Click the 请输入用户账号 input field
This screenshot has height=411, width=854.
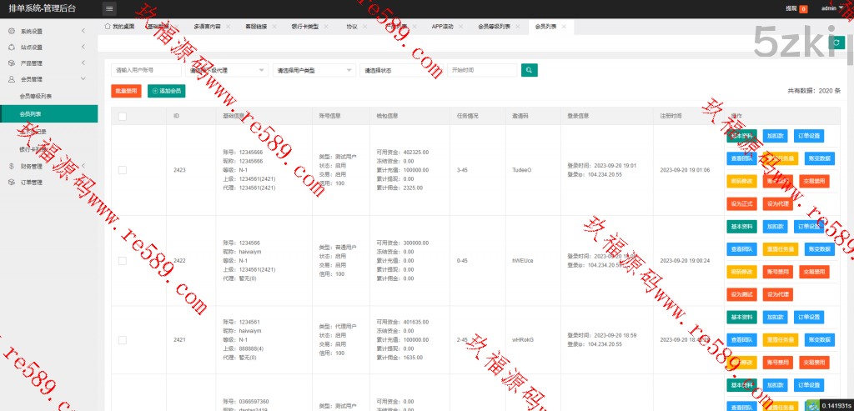[x=145, y=71]
